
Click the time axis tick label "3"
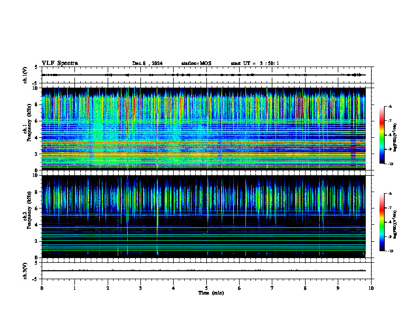(x=140, y=288)
